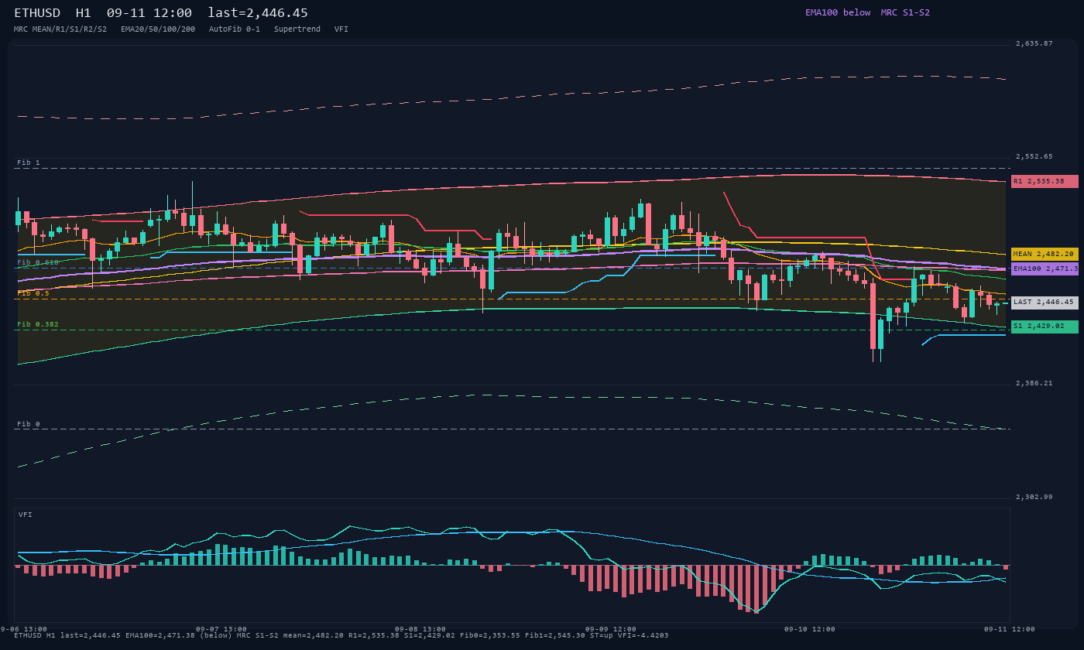Screen dimensions: 1084x650
Task: Click the bottom status summary line
Action: pyautogui.click(x=341, y=635)
